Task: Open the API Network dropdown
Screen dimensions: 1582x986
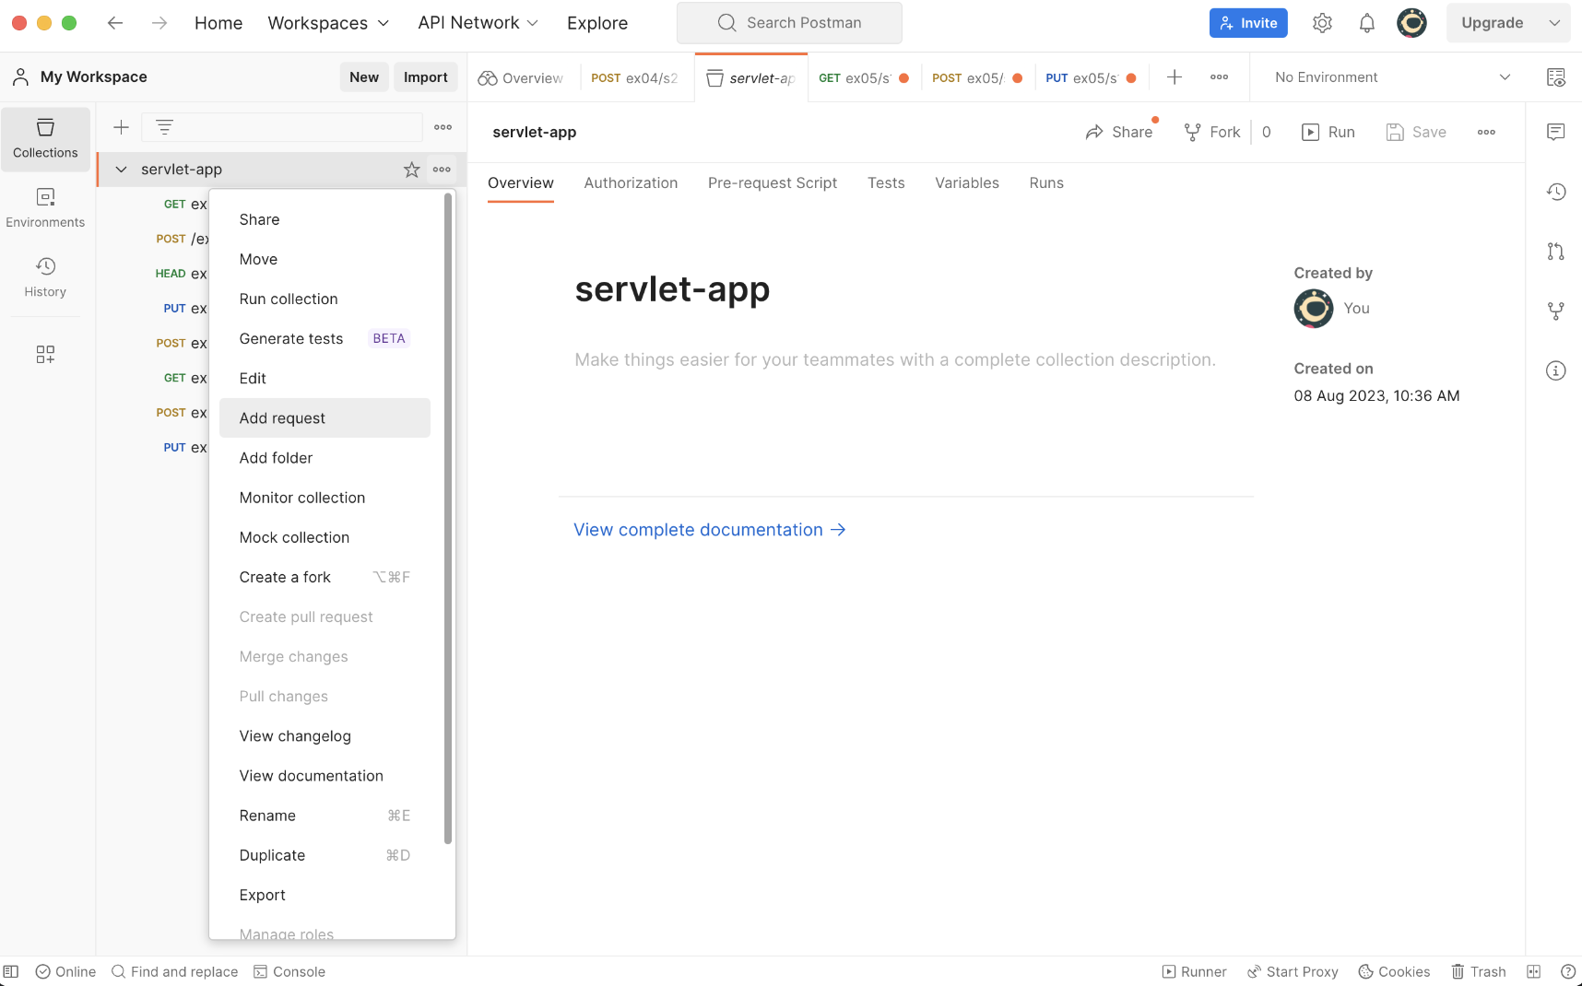Action: coord(478,23)
